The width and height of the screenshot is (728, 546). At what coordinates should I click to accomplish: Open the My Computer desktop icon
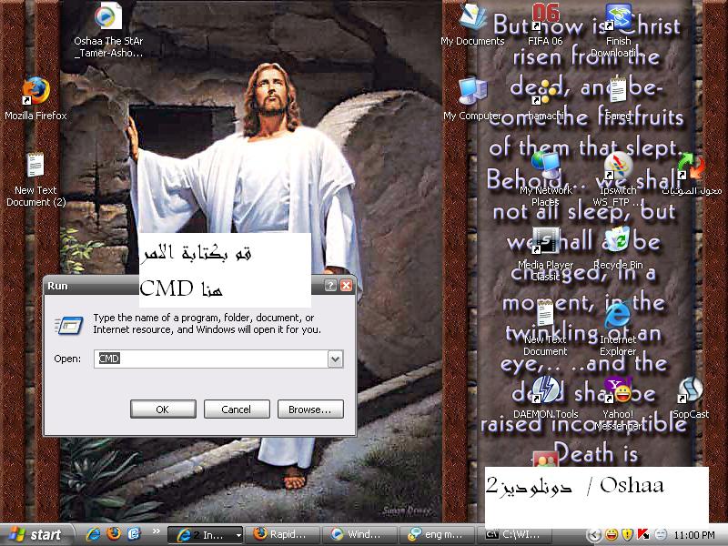pyautogui.click(x=472, y=91)
